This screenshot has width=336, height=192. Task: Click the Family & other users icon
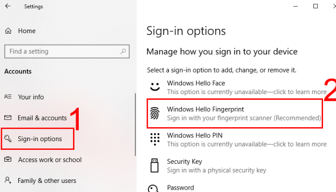point(8,181)
